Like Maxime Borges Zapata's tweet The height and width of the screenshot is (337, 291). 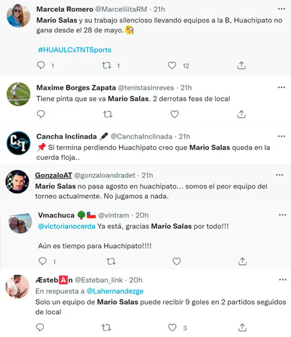[x=174, y=115]
